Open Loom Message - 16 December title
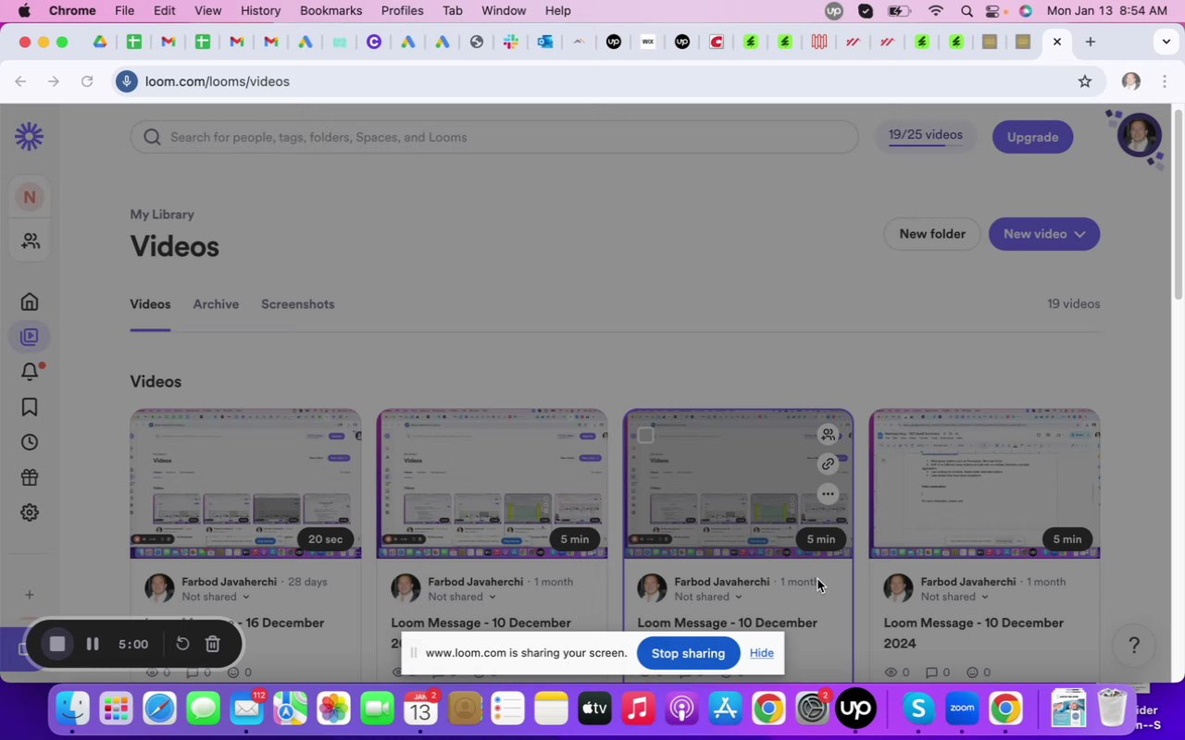Image resolution: width=1185 pixels, height=740 pixels. (x=243, y=623)
